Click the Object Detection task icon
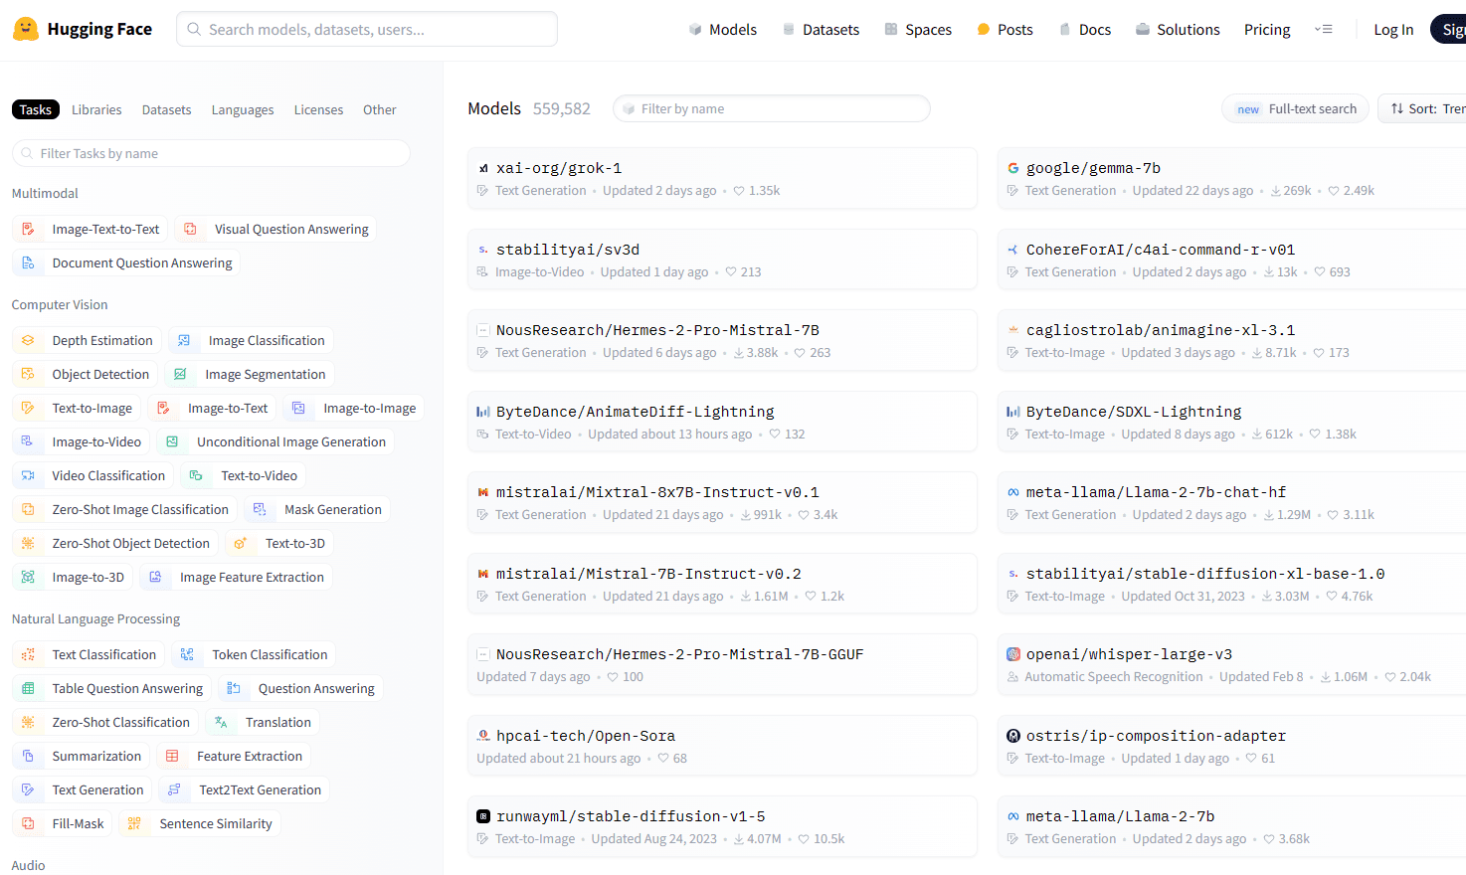This screenshot has width=1466, height=875. tap(29, 374)
